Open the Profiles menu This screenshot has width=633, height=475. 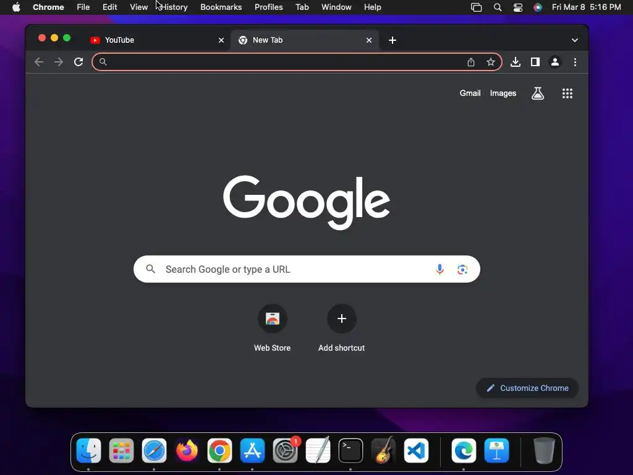[x=268, y=7]
